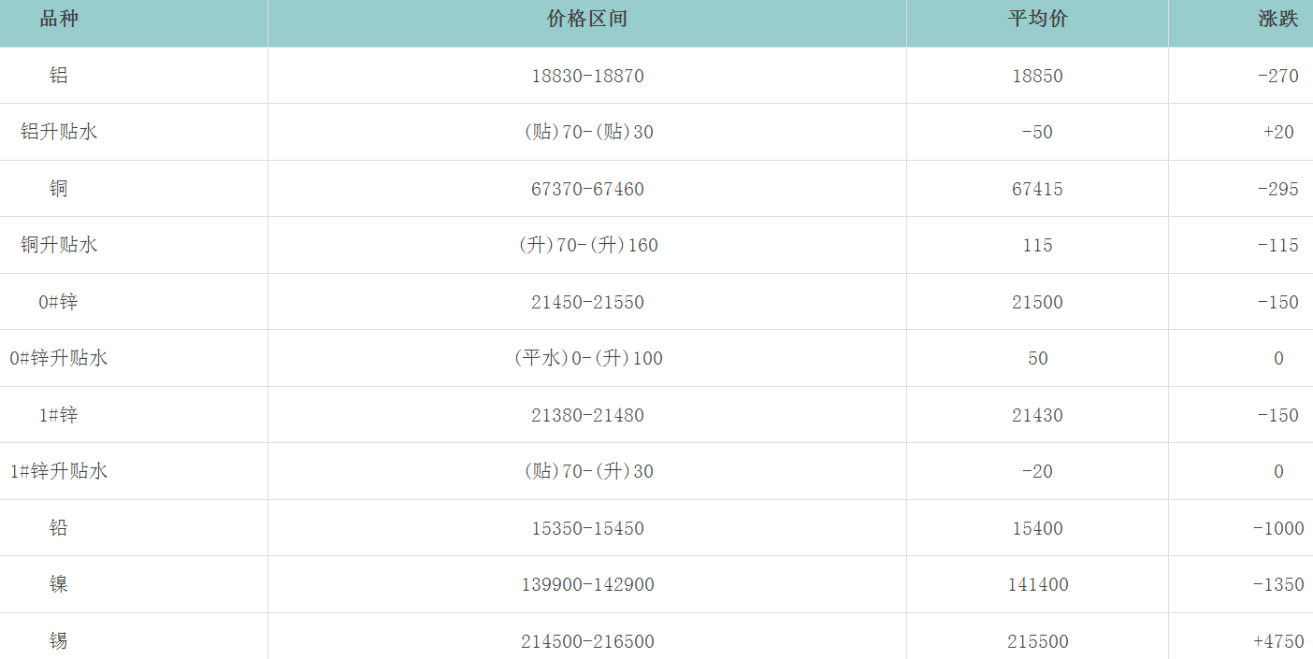This screenshot has height=659, width=1313.
Task: Select the 铝升贴水 row label
Action: [x=59, y=132]
